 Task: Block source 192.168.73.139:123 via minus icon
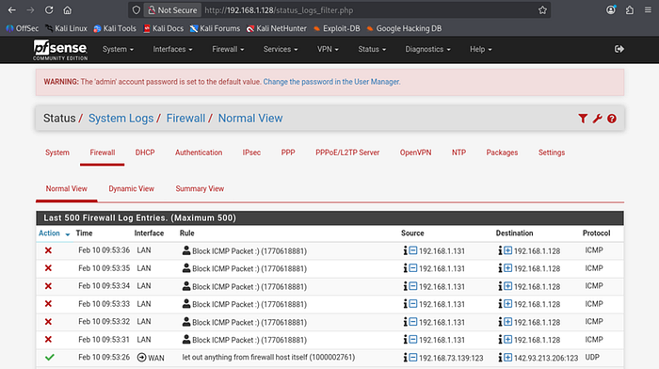click(413, 358)
